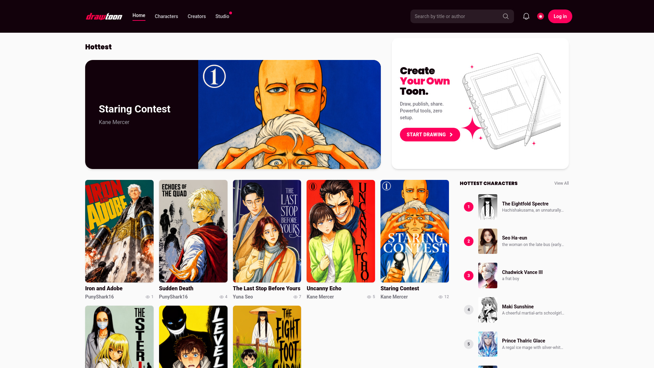Click the view count eye on Staring Contest
Image resolution: width=654 pixels, height=368 pixels.
(440, 297)
